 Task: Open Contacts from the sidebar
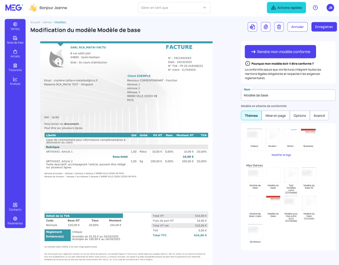tap(15, 207)
